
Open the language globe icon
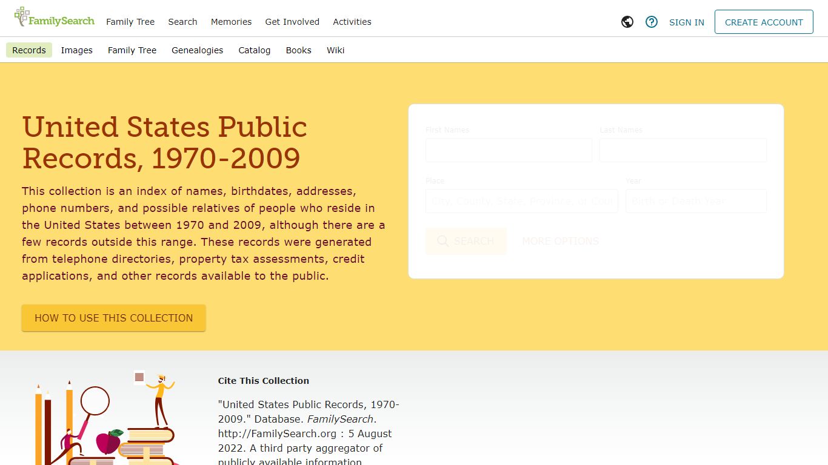(627, 22)
